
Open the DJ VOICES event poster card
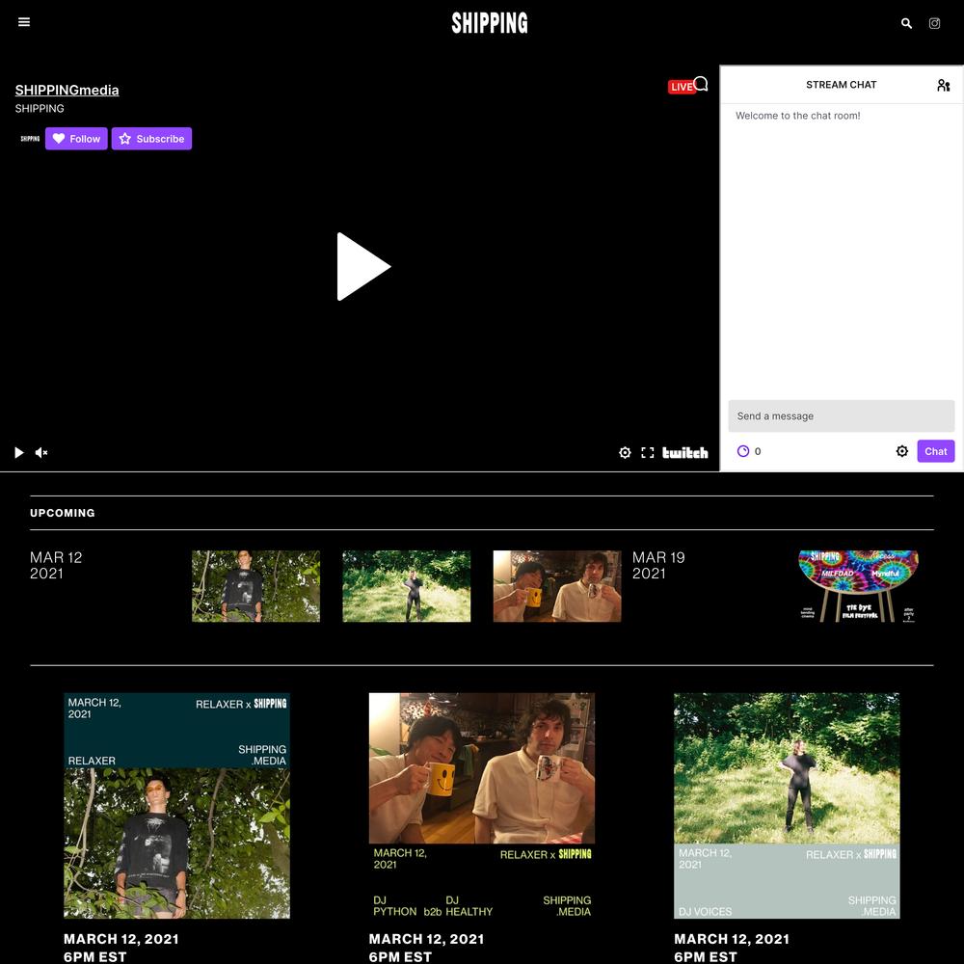click(x=787, y=805)
